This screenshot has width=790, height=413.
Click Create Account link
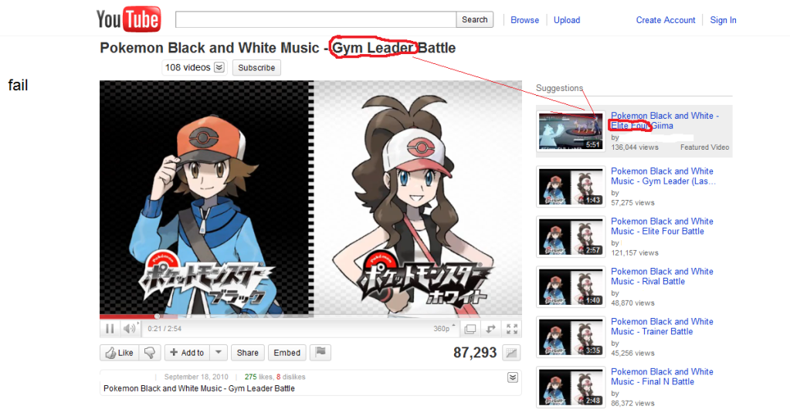(x=666, y=20)
